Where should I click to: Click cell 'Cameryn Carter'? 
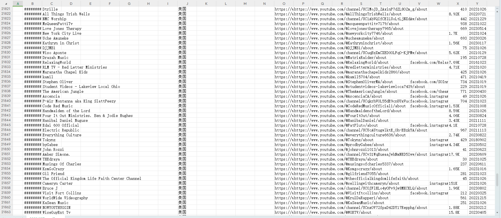tap(58, 183)
